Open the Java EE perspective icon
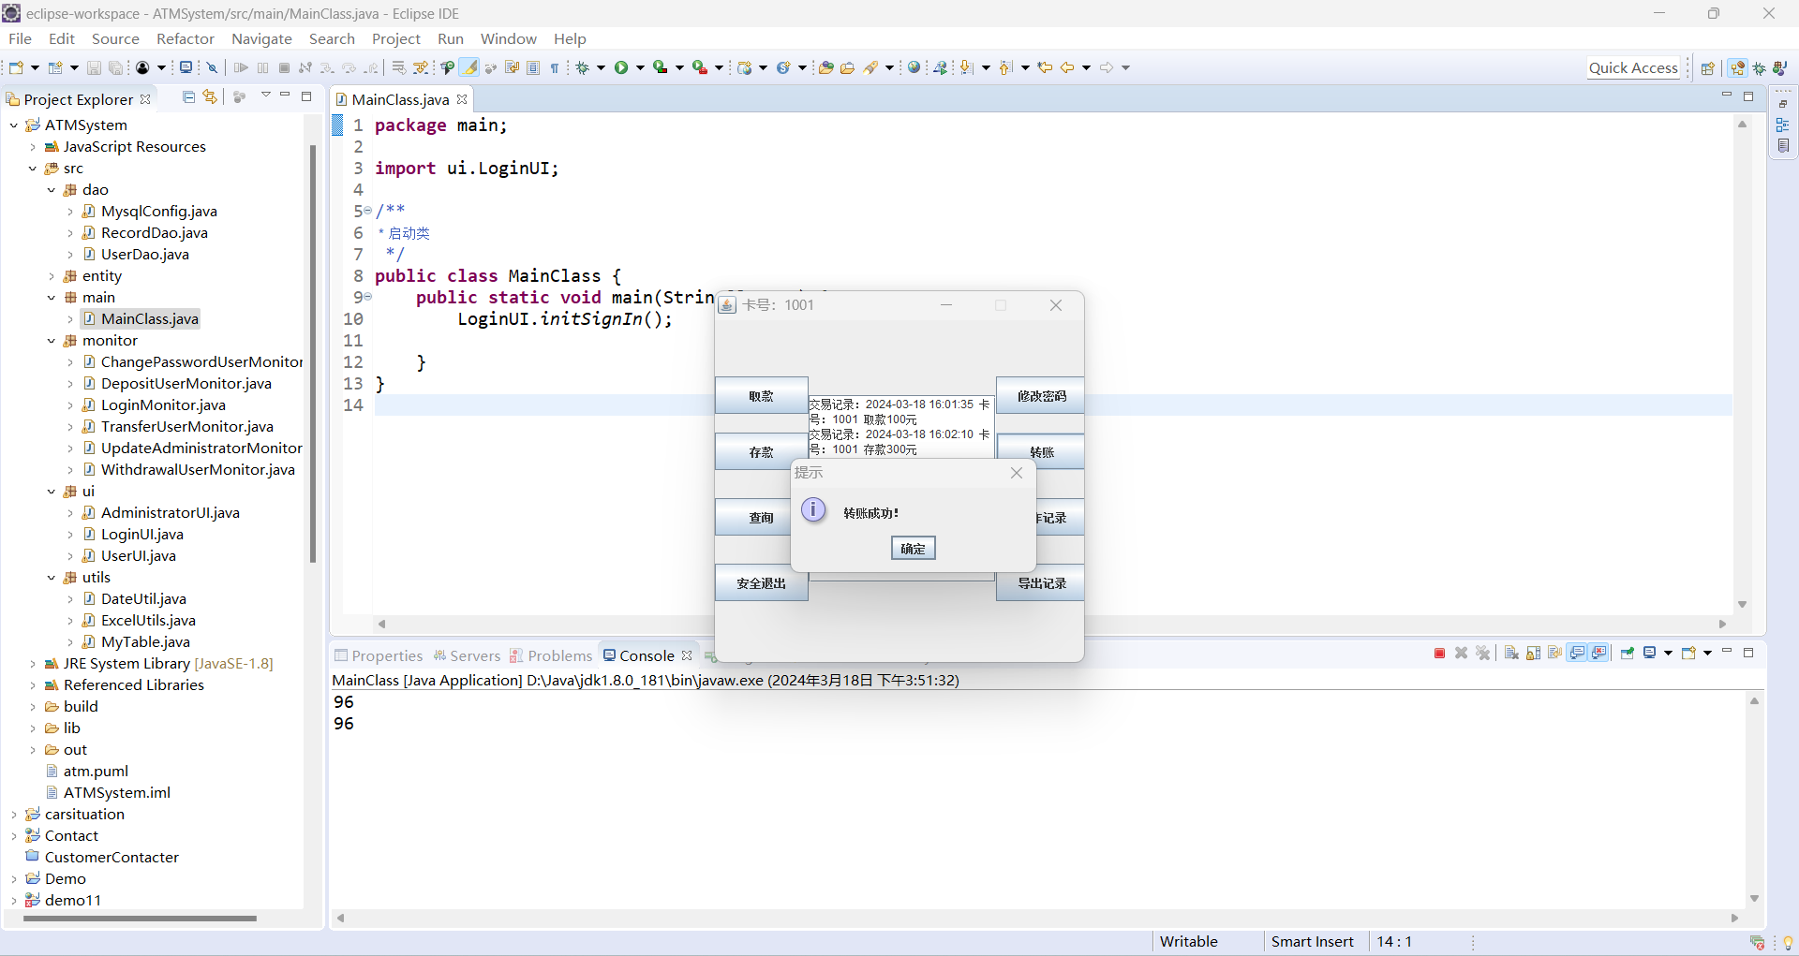Viewport: 1799px width, 956px height. pos(1737,67)
